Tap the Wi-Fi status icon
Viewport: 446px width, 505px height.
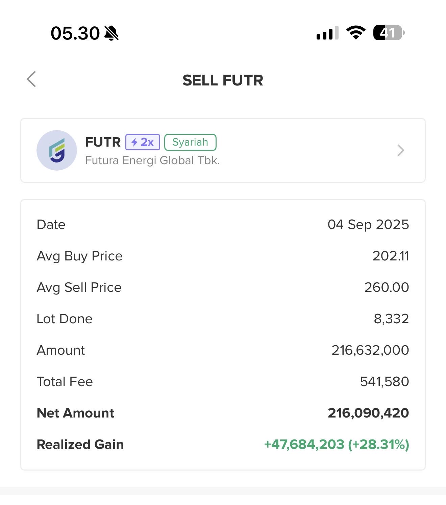[356, 33]
